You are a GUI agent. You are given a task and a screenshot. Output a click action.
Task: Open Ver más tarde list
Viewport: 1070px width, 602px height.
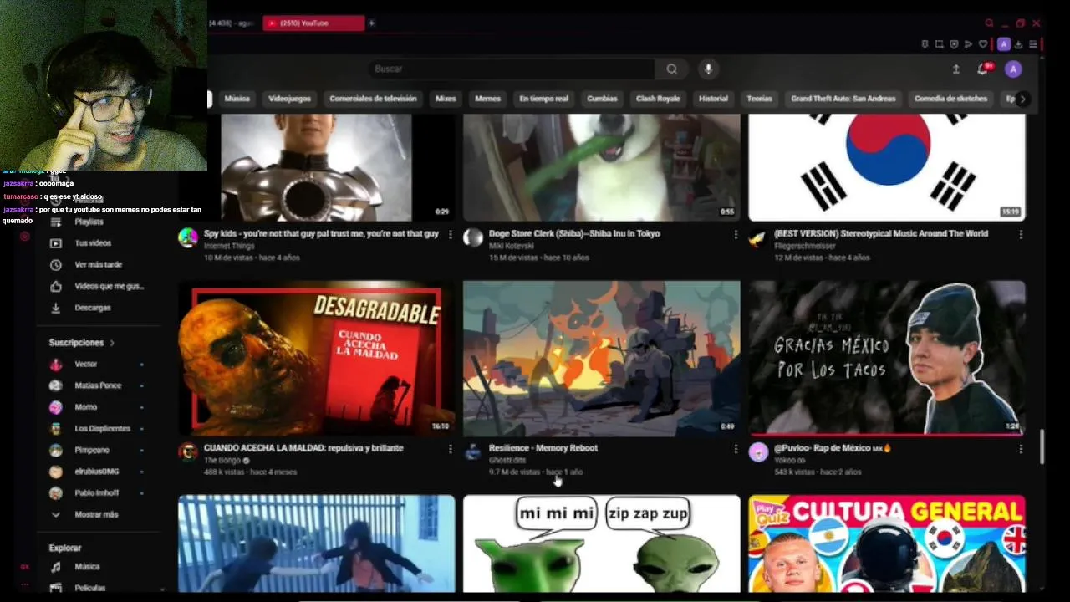click(98, 264)
